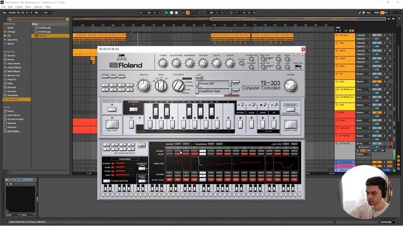This screenshot has height=226, width=403.
Task: Toggle the Up octave button
Action: click(x=274, y=124)
